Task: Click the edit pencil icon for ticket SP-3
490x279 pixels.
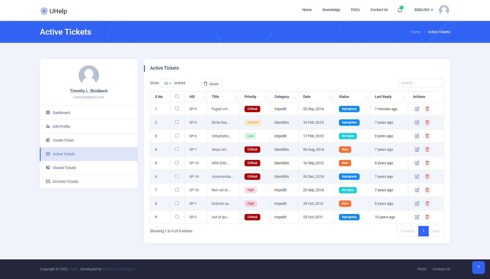Action: 417,109
